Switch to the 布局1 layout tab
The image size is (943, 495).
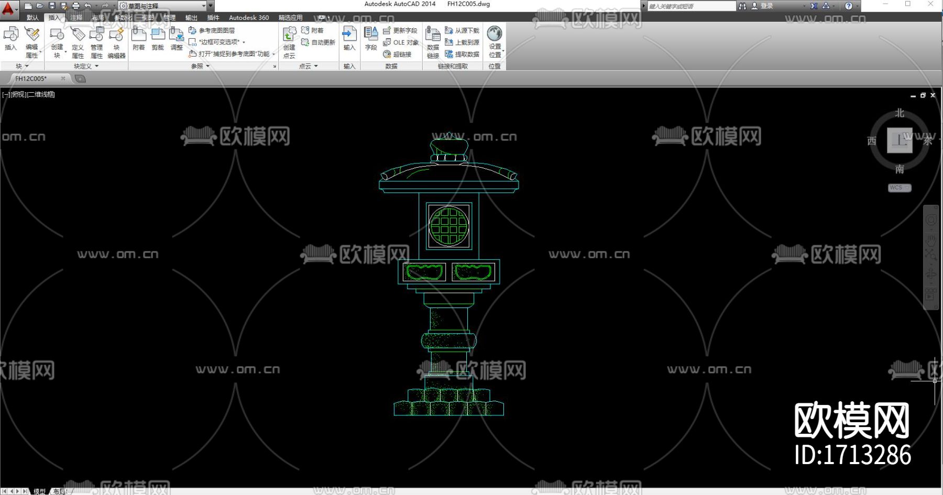[60, 491]
